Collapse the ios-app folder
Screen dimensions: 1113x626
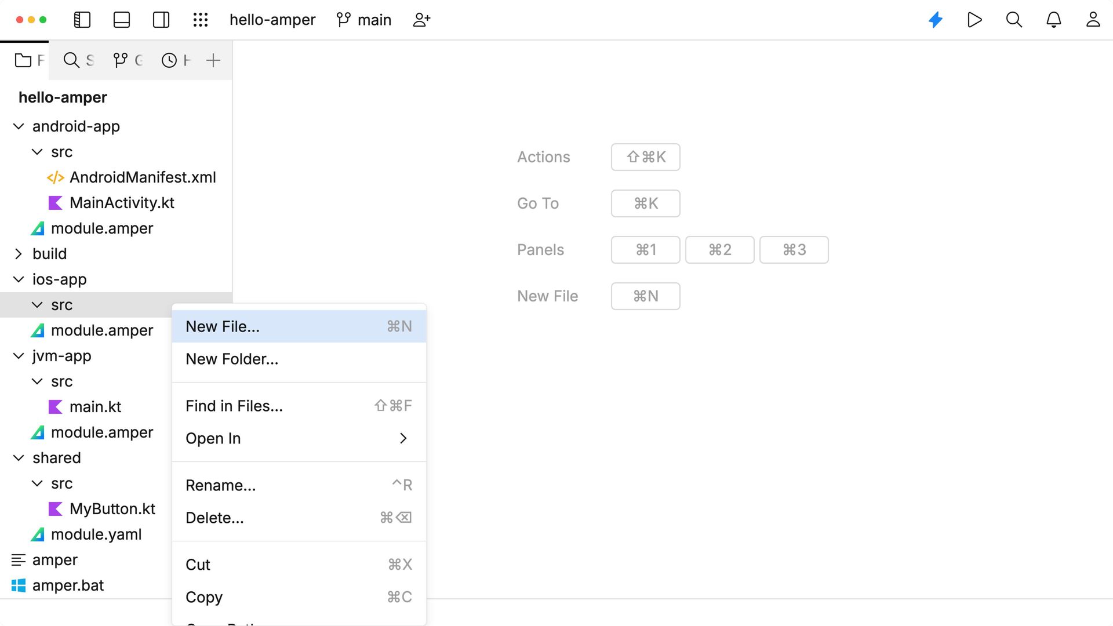pyautogui.click(x=19, y=279)
